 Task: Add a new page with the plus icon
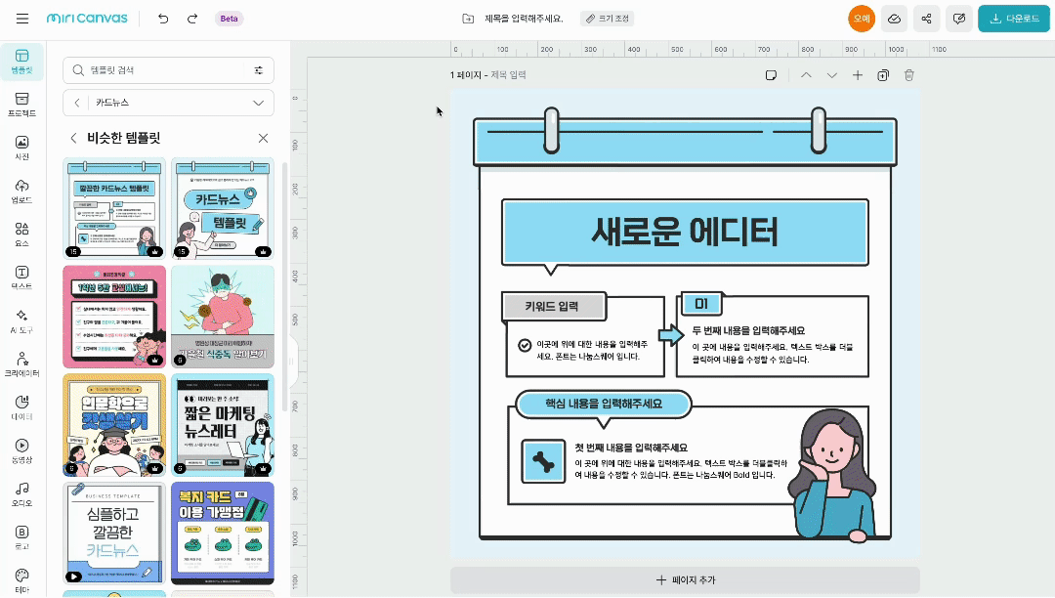pos(858,75)
